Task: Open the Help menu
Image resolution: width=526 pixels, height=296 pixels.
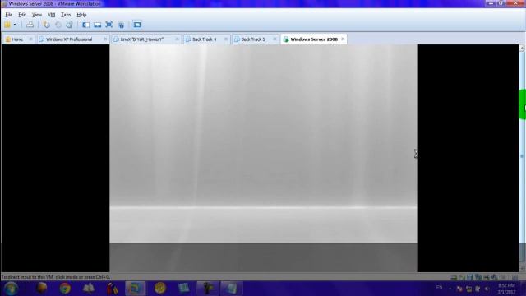Action: [x=81, y=15]
